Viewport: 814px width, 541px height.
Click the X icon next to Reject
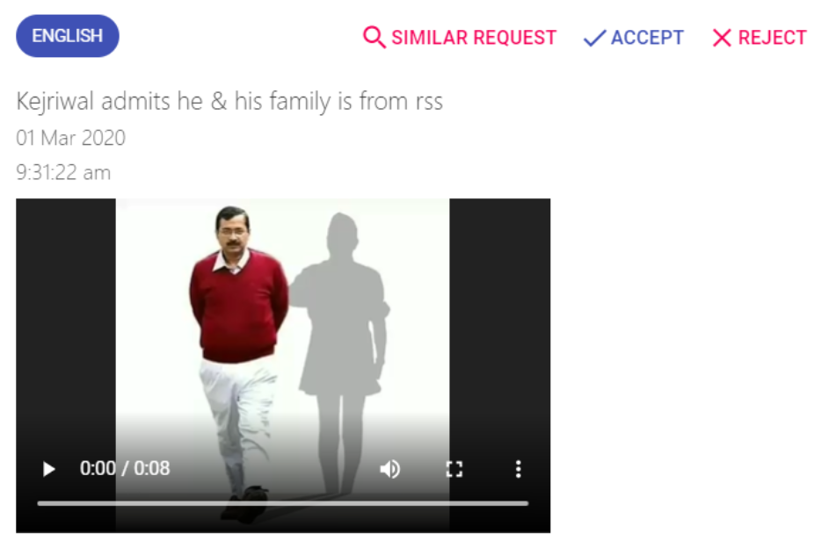[x=722, y=38]
